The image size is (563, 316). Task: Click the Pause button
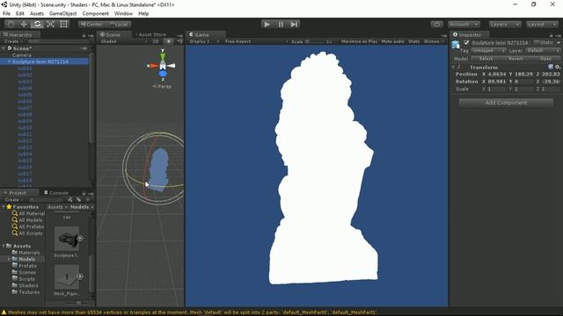pyautogui.click(x=281, y=25)
